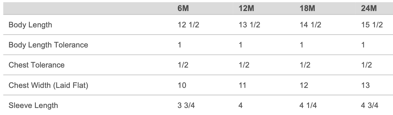Select the 12M Sleeve Length value 4
The image size is (393, 115).
[241, 105]
